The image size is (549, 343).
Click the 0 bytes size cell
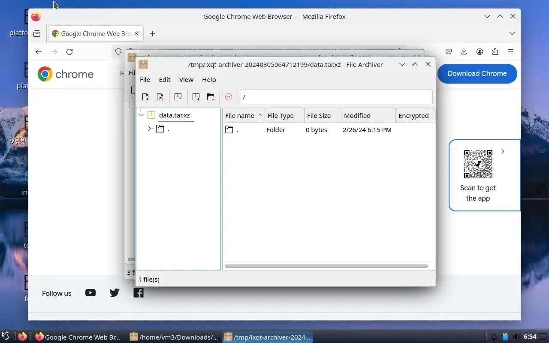[317, 129]
